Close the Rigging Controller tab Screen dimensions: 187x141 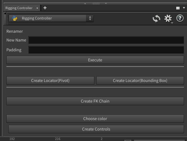click(37, 8)
